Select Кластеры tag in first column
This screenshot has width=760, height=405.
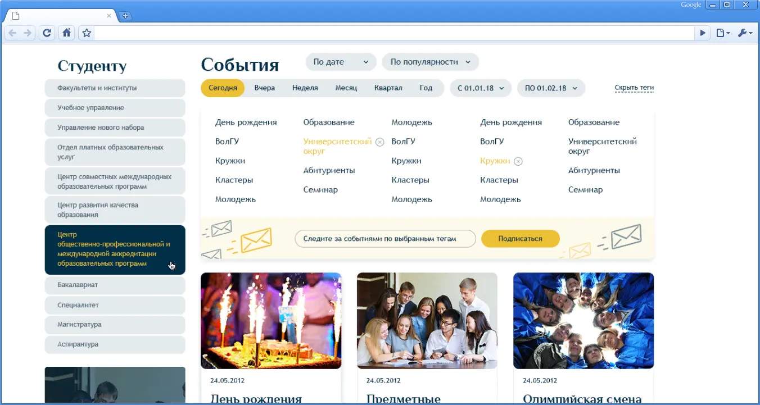pos(234,180)
